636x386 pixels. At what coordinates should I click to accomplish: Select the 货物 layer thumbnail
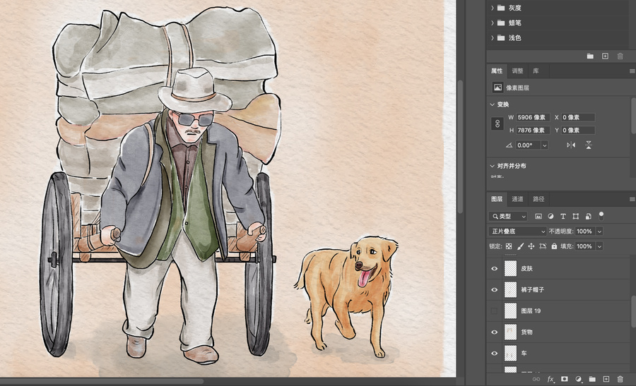510,332
